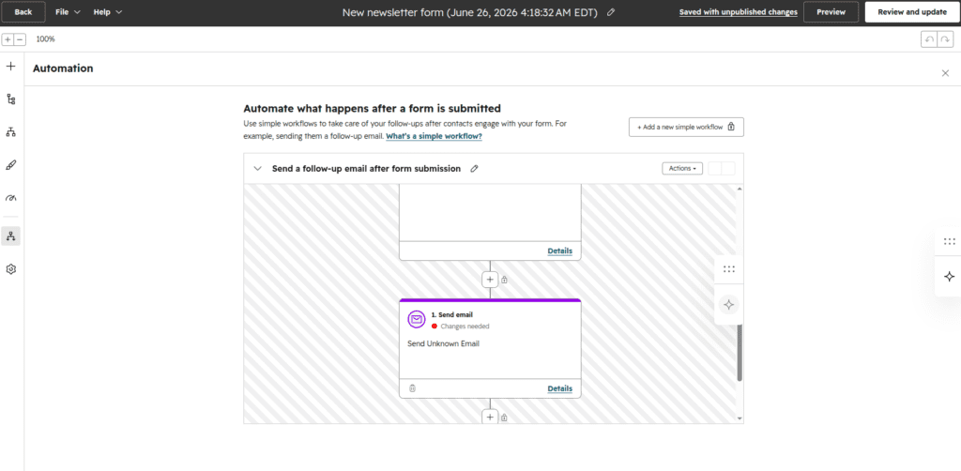Zoom in with the plus button

[x=8, y=39]
